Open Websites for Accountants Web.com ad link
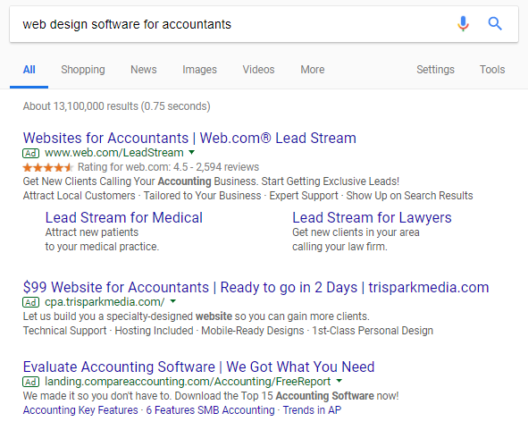This screenshot has width=528, height=430. (x=189, y=138)
